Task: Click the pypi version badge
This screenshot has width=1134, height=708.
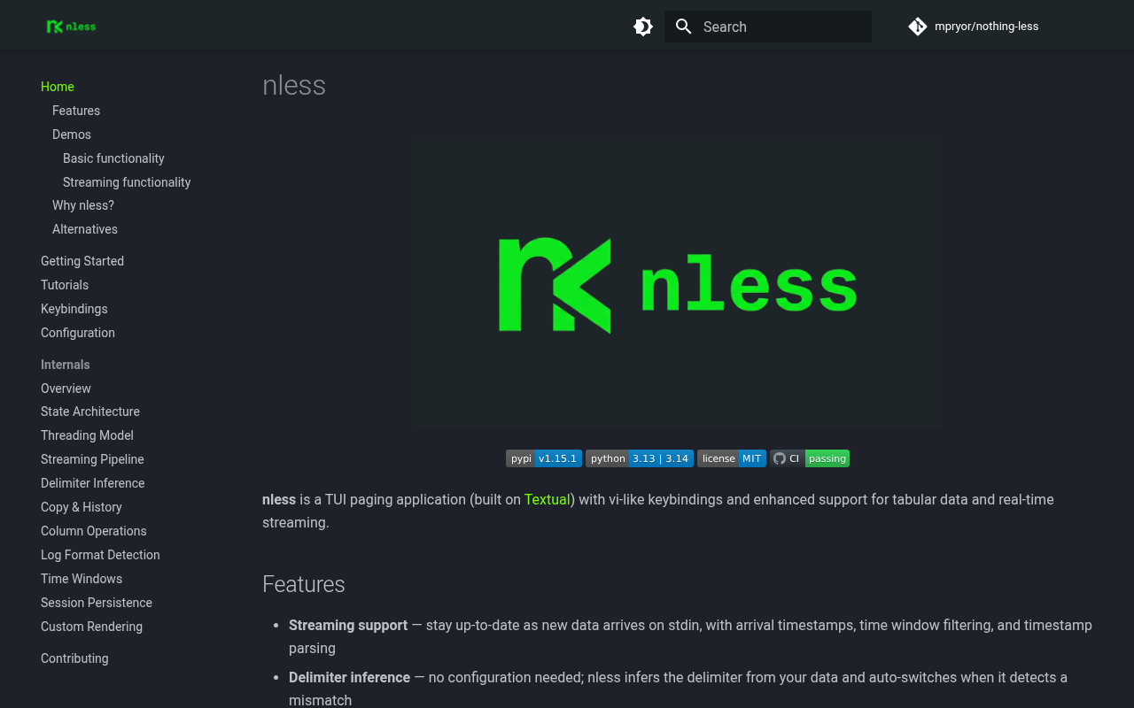Action: tap(544, 458)
